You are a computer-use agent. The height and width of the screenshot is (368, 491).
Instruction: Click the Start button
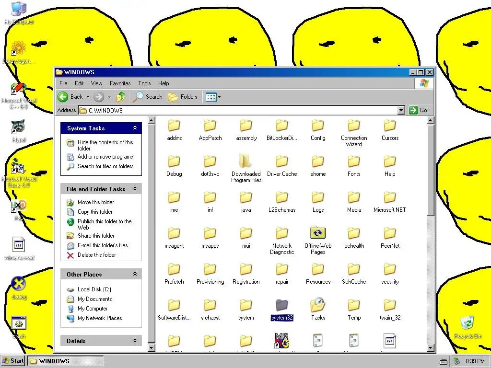(x=13, y=361)
